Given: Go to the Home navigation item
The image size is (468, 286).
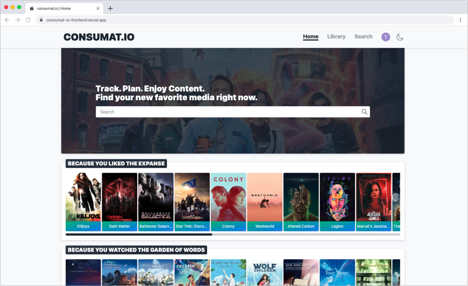Looking at the screenshot, I should point(311,37).
